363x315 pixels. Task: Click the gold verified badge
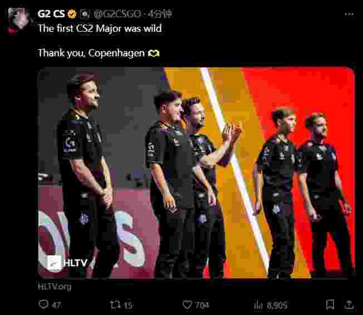click(72, 14)
